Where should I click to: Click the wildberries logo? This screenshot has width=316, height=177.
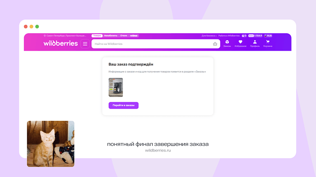(x=61, y=43)
